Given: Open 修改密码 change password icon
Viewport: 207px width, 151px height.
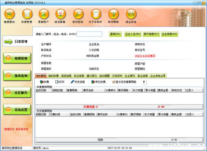Looking at the screenshot, I should click(78, 14).
